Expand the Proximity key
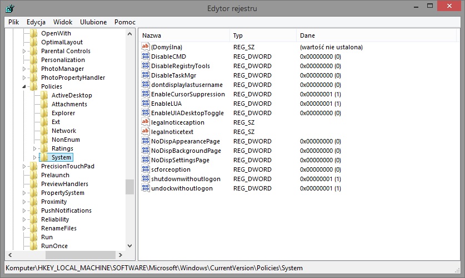Viewport: 465px width, 278px height. point(24,202)
